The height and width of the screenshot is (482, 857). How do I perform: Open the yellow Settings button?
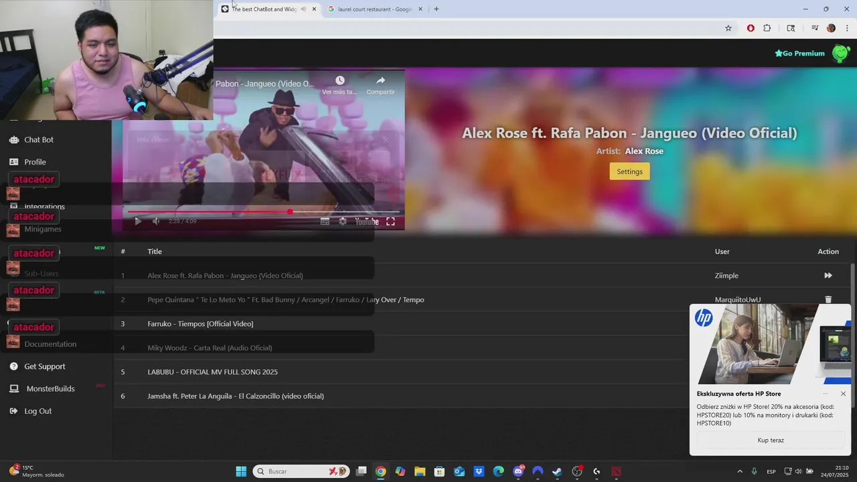click(x=629, y=171)
